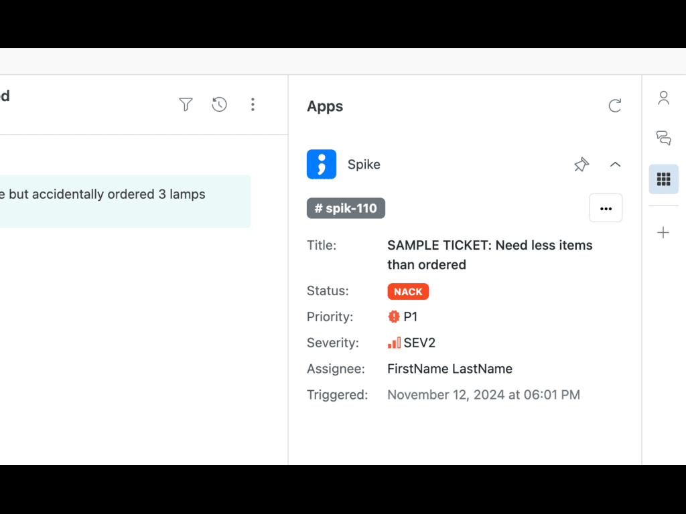686x514 pixels.
Task: Click the #spik-110 incident tag
Action: click(346, 208)
